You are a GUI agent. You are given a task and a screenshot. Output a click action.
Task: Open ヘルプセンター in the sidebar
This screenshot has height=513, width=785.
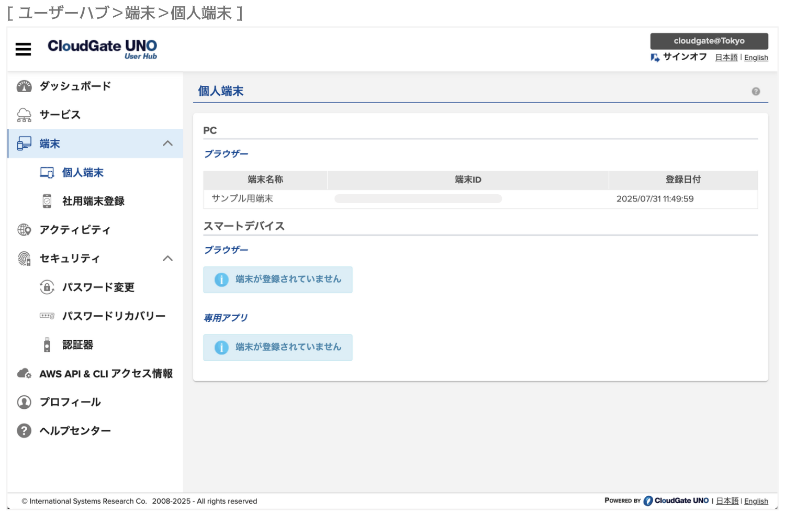click(x=75, y=431)
